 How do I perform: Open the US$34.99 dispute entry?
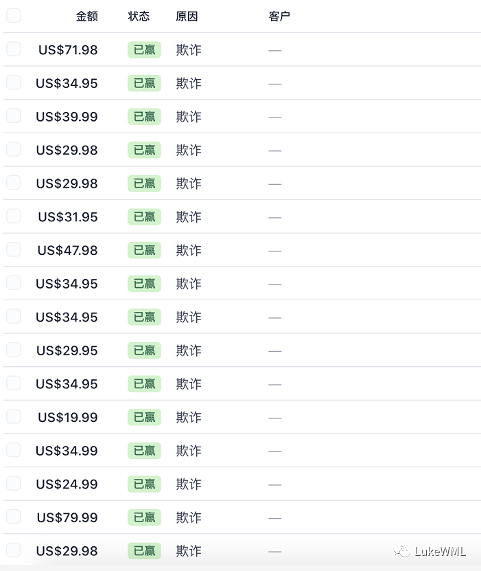[67, 451]
